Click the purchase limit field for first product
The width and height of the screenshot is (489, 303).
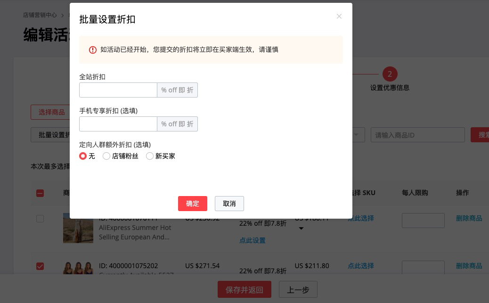[423, 221]
